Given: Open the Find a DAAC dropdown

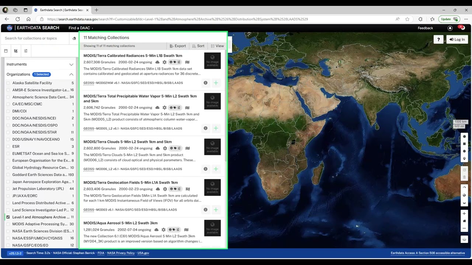Looking at the screenshot, I should coord(81,28).
